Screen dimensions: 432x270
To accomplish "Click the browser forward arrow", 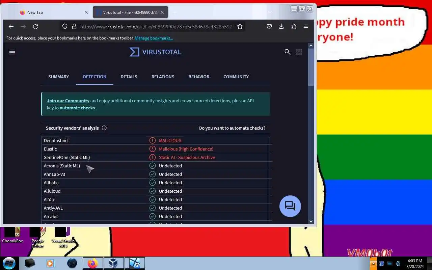I will tap(23, 26).
